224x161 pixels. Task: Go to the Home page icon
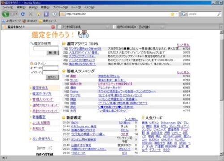(x=39, y=14)
